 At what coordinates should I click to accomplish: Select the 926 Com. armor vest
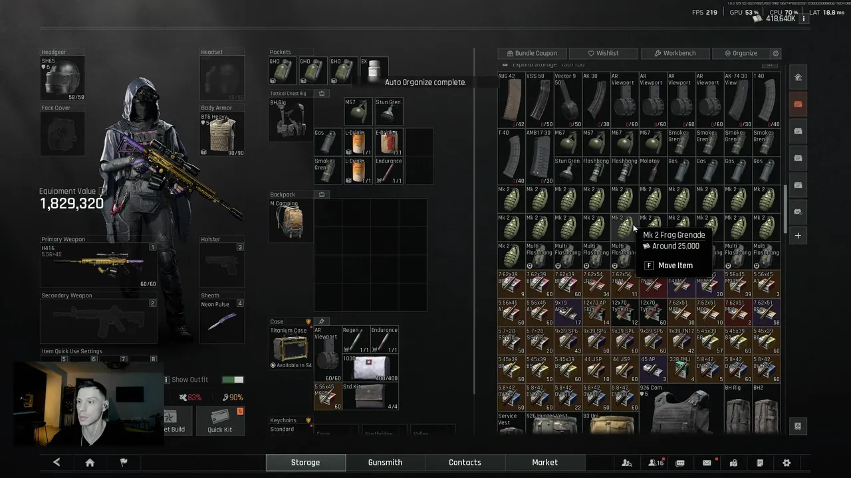tap(681, 408)
